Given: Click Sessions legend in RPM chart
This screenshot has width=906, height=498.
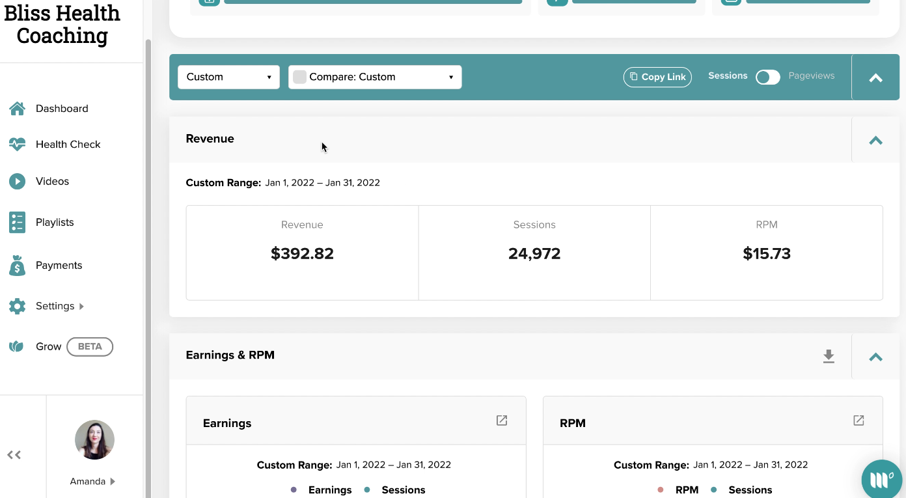Looking at the screenshot, I should tap(750, 490).
